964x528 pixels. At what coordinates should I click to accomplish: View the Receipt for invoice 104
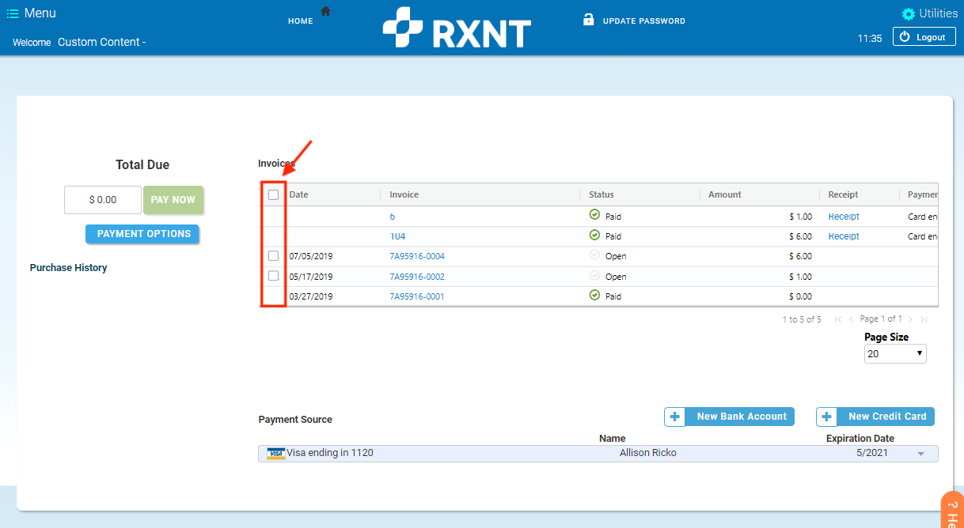(x=844, y=236)
